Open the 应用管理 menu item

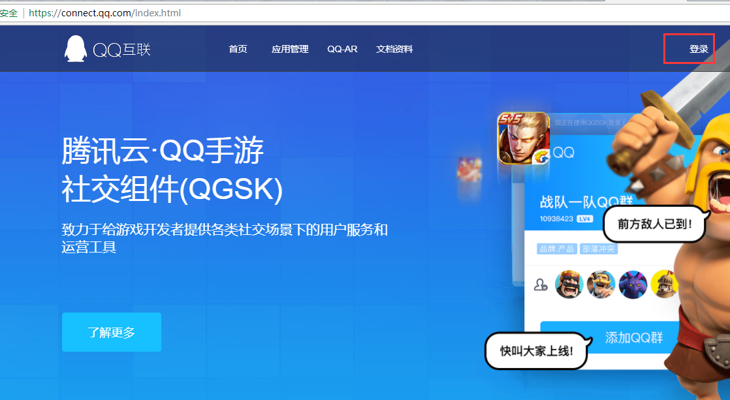click(289, 48)
